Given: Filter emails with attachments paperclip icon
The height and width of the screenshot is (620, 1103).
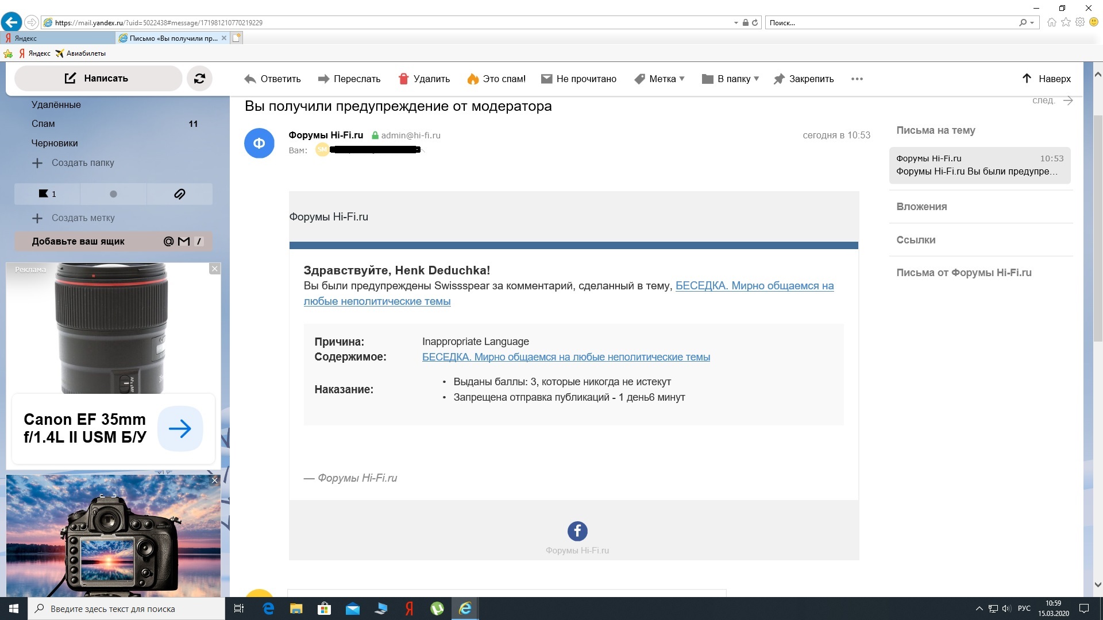Looking at the screenshot, I should click(179, 194).
